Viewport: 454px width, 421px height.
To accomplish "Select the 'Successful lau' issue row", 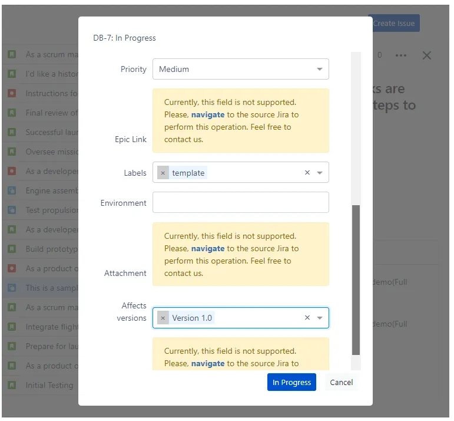I will tap(41, 132).
